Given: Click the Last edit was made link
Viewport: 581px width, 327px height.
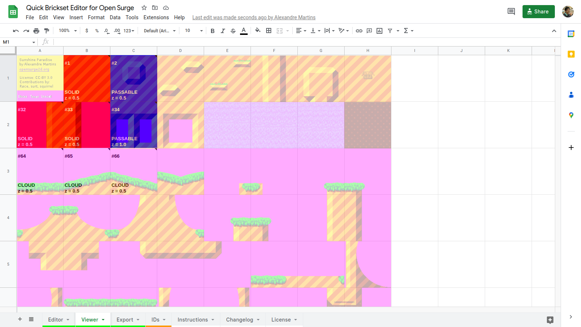Looking at the screenshot, I should pos(254,17).
